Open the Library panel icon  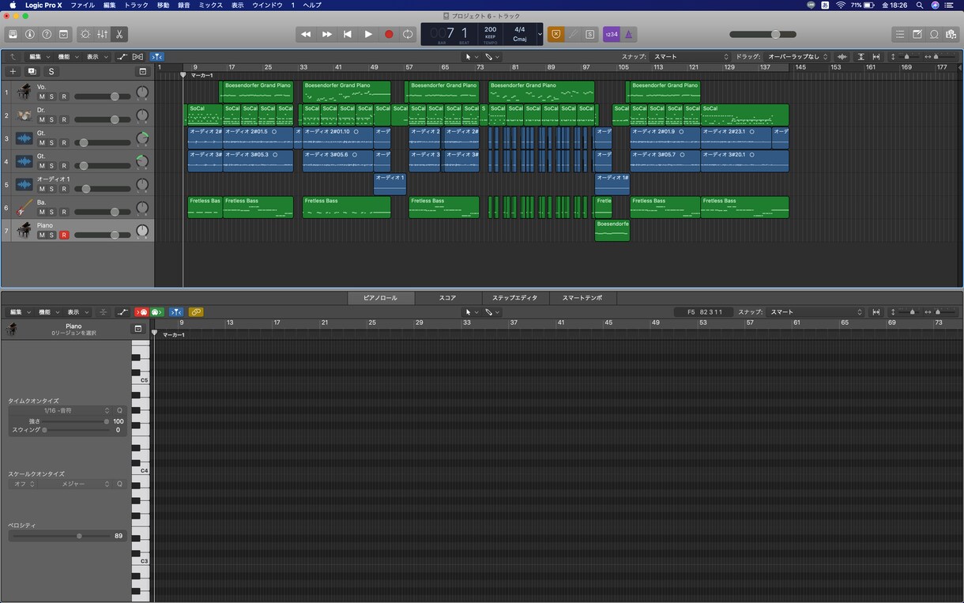pyautogui.click(x=13, y=34)
